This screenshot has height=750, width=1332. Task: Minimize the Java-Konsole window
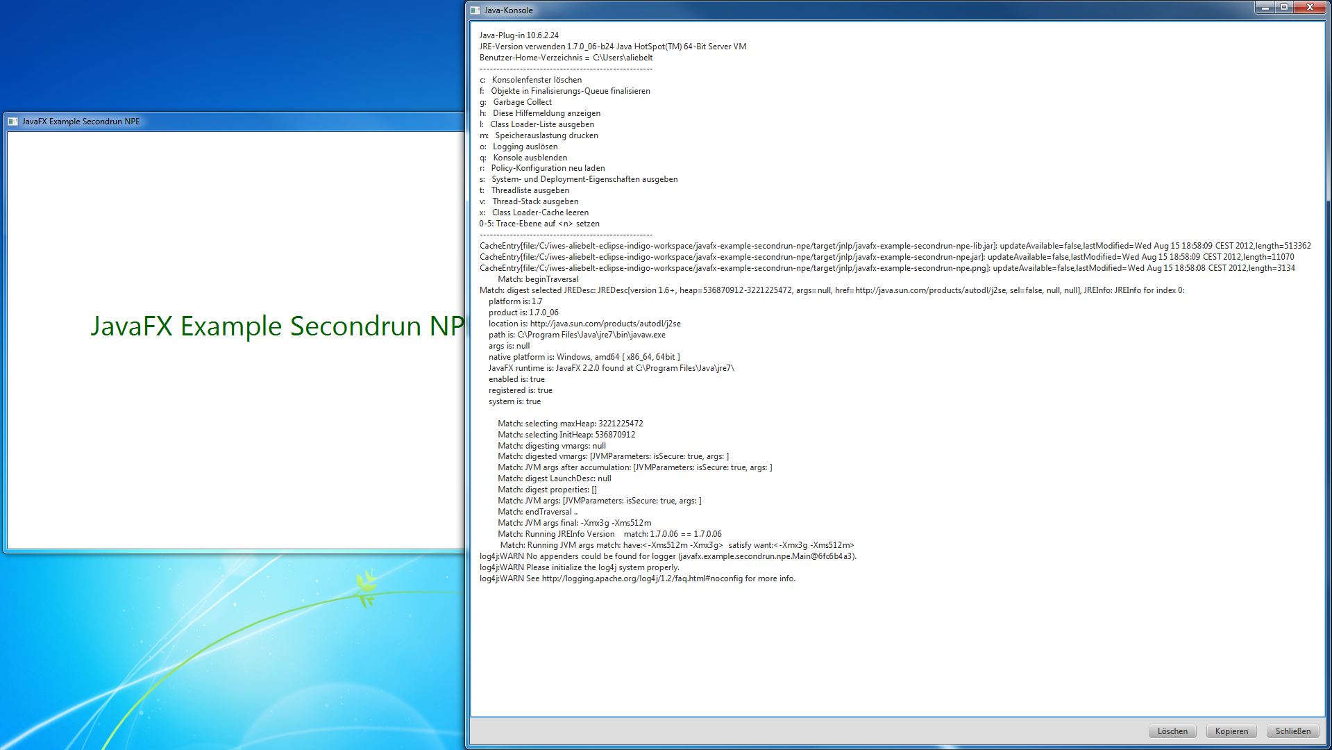(1265, 8)
